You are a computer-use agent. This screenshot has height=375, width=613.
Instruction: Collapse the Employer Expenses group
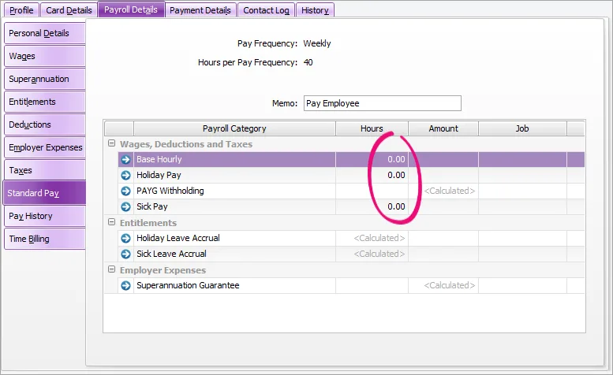111,269
